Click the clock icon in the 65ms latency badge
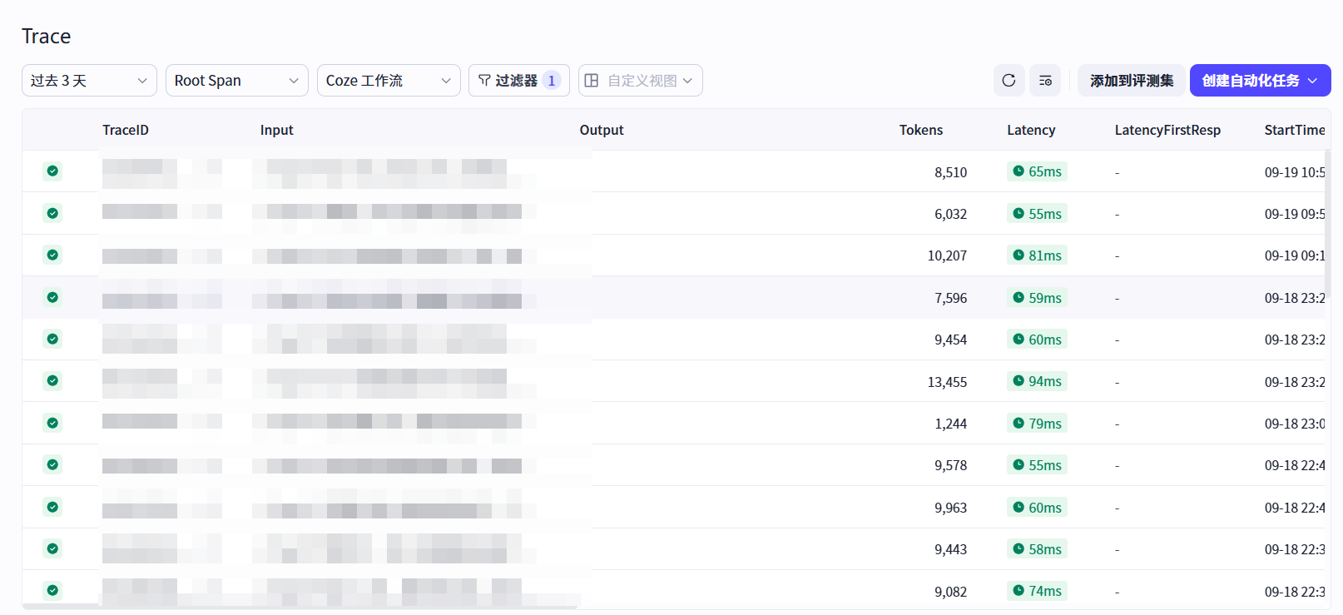 1018,171
